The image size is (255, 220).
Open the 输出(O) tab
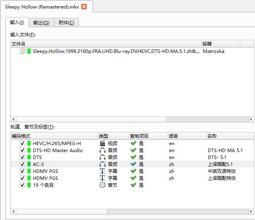coord(41,22)
